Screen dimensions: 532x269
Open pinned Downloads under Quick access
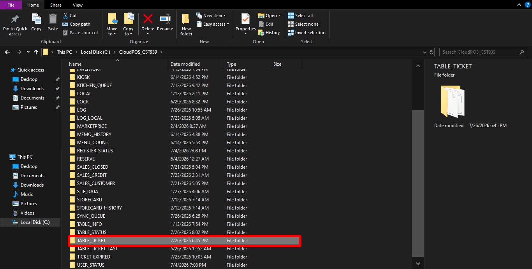point(32,89)
